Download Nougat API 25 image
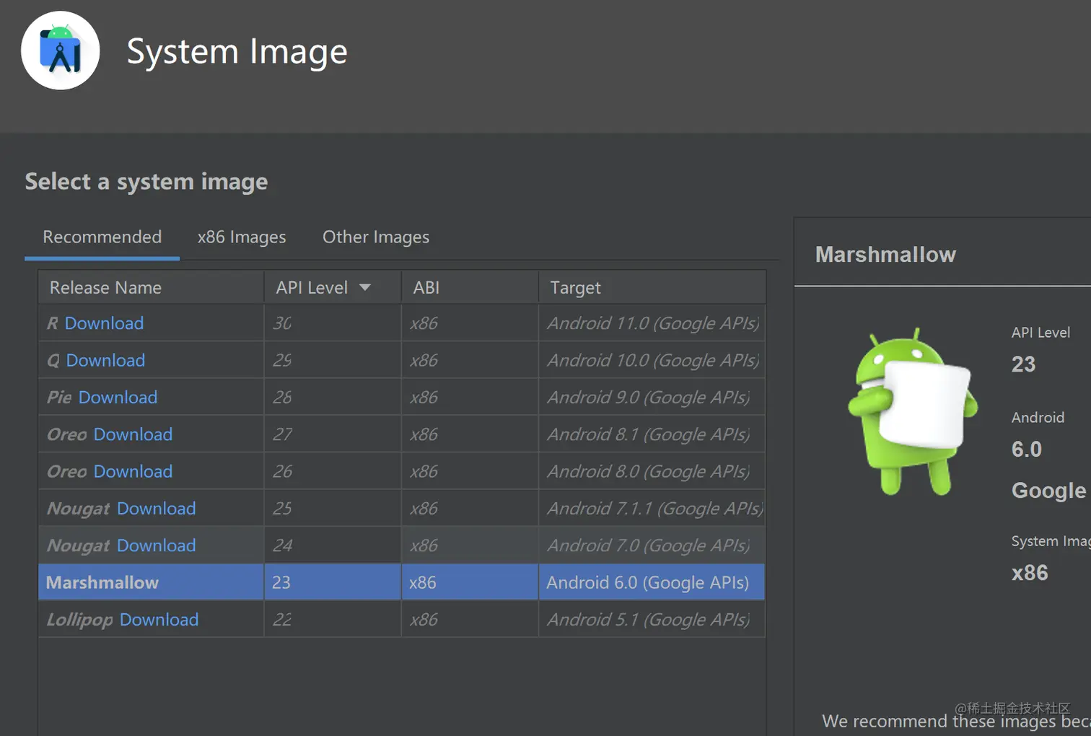Screen dimensions: 1091x736 click(156, 509)
